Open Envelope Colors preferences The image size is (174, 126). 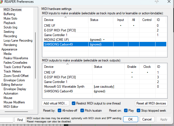14,80
